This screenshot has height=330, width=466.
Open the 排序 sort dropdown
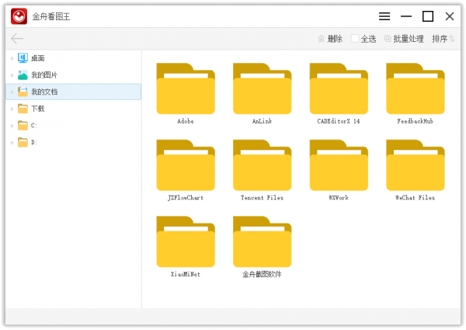point(443,39)
